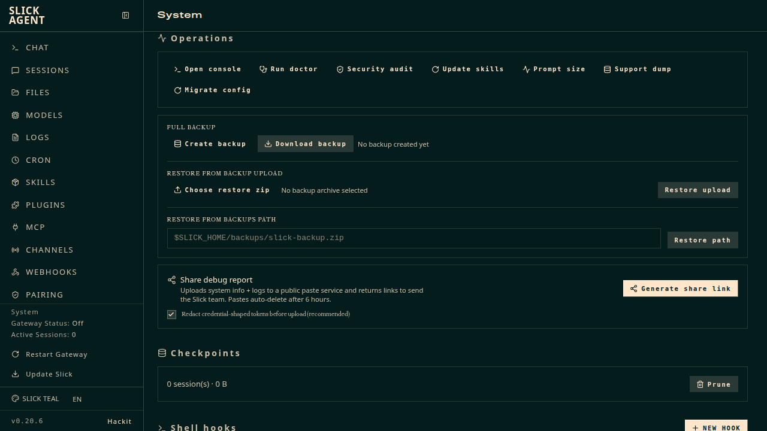Screen dimensions: 767x431
Task: Click Restore path button
Action: pyautogui.click(x=703, y=240)
